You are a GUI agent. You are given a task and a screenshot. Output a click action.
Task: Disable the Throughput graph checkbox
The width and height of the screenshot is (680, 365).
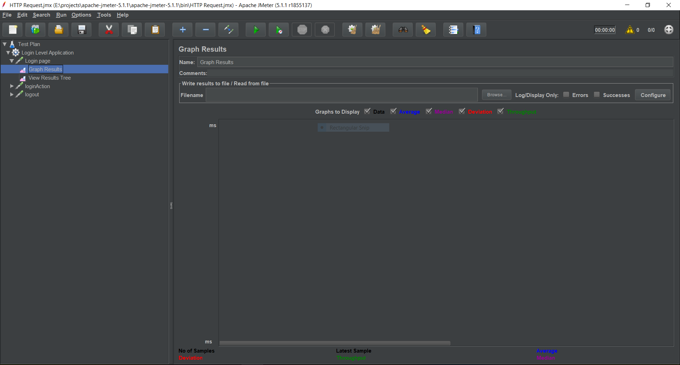tap(500, 112)
